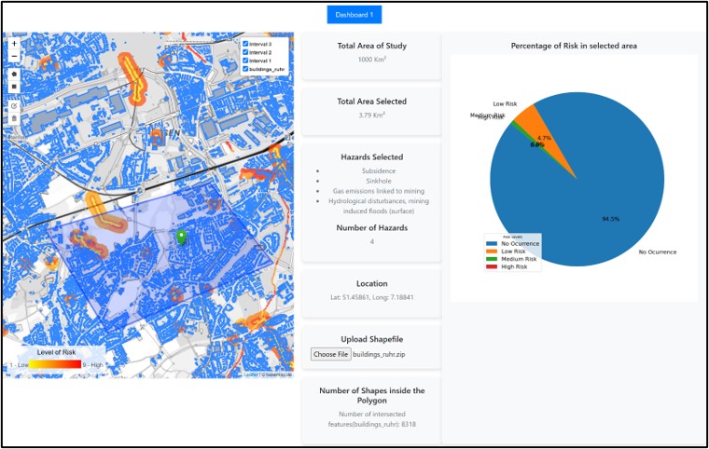
Task: Open the Dashboard 1 tab
Action: 354,15
